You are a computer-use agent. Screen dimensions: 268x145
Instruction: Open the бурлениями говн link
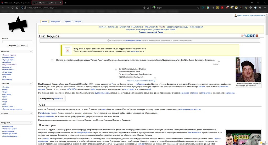pyautogui.click(x=102, y=93)
